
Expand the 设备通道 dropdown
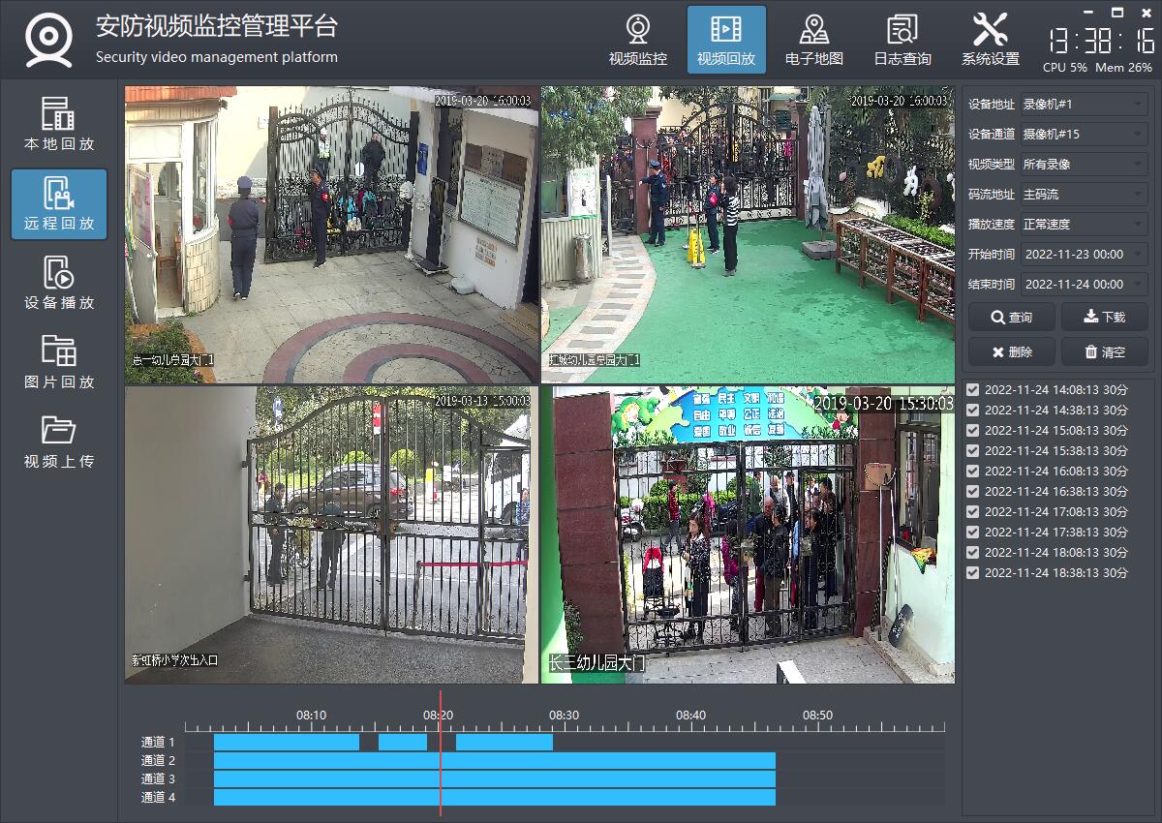1084,135
